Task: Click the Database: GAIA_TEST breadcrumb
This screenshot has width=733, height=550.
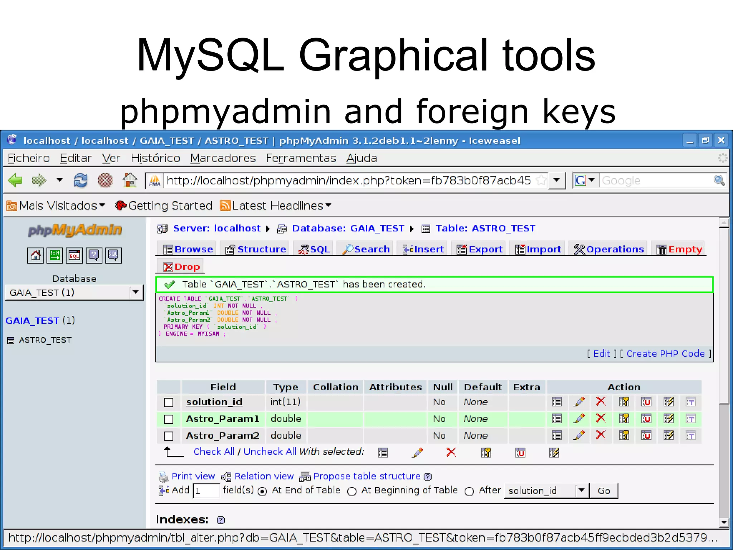Action: coord(348,228)
